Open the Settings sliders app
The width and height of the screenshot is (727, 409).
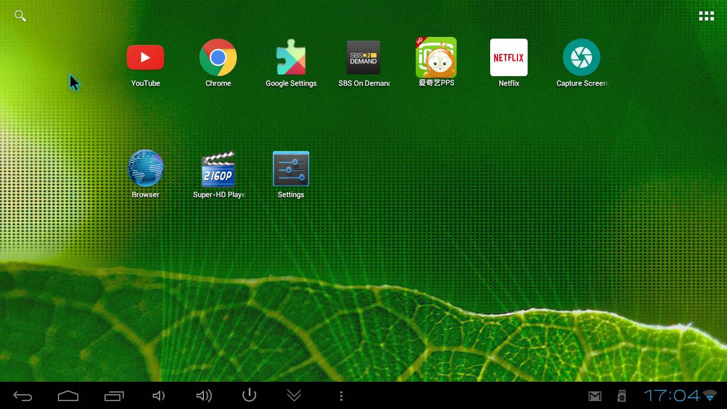click(x=291, y=169)
